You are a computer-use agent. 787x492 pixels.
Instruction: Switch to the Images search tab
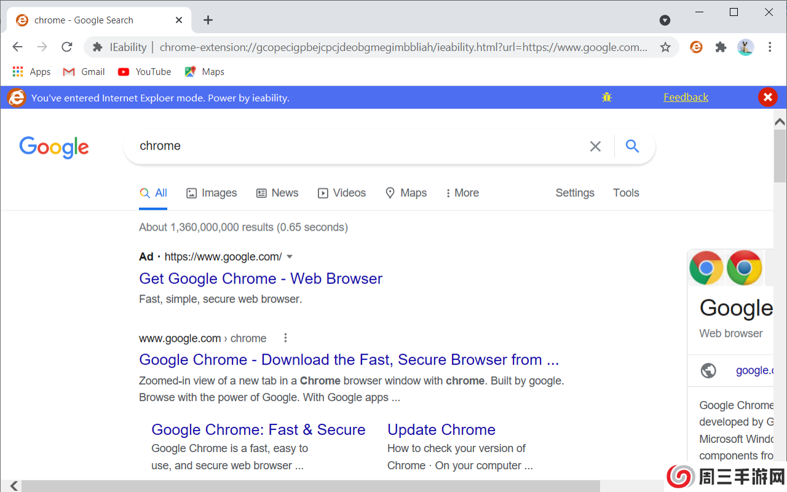(x=212, y=193)
